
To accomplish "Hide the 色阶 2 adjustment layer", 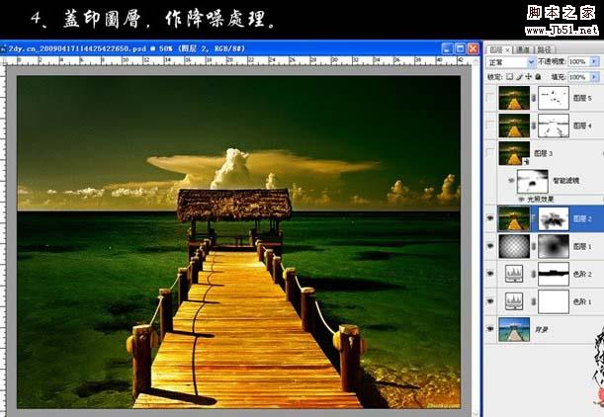I will [490, 274].
